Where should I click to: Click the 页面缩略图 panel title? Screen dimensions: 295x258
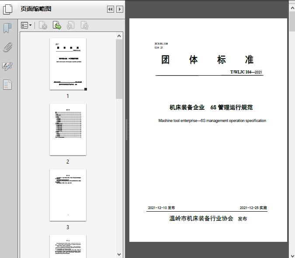click(x=36, y=9)
